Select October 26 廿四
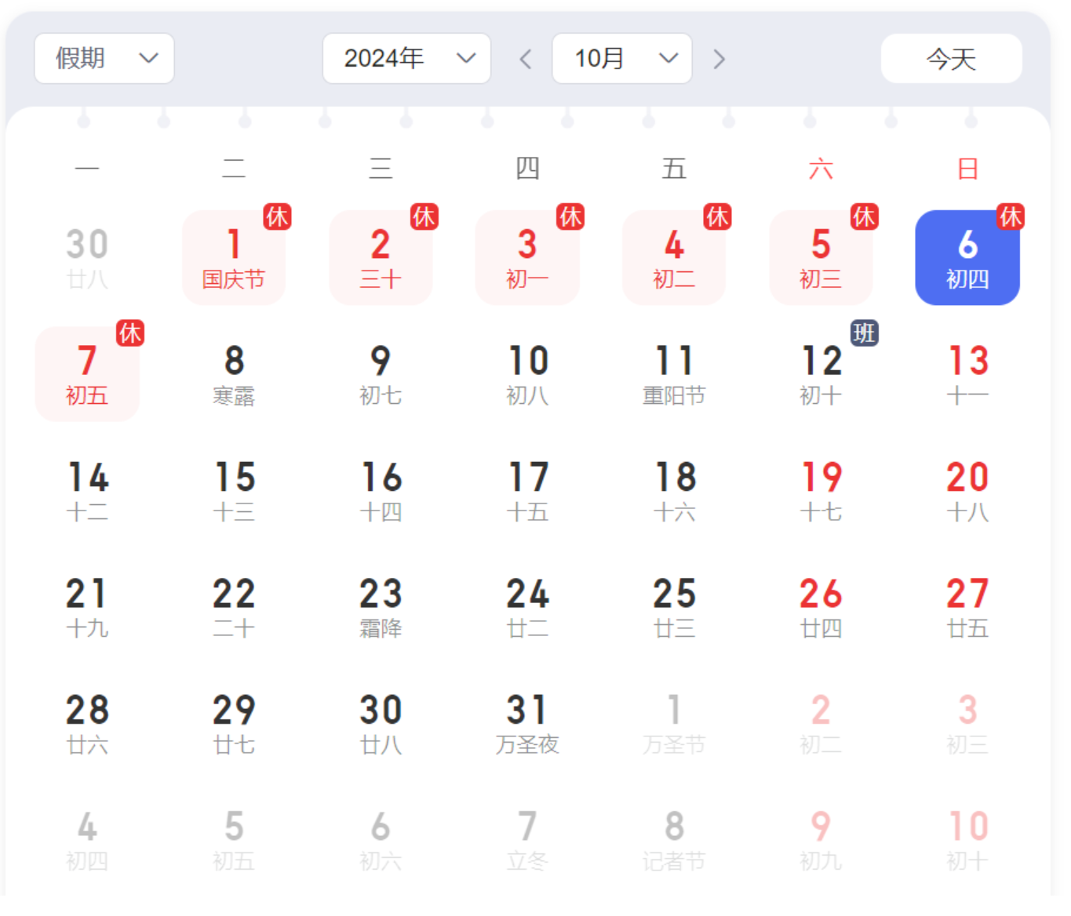1071x916 pixels. [x=821, y=607]
